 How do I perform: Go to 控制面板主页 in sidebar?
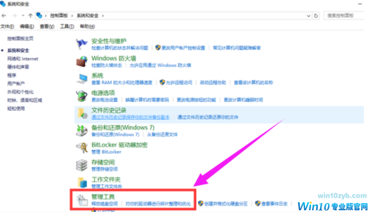pos(20,38)
